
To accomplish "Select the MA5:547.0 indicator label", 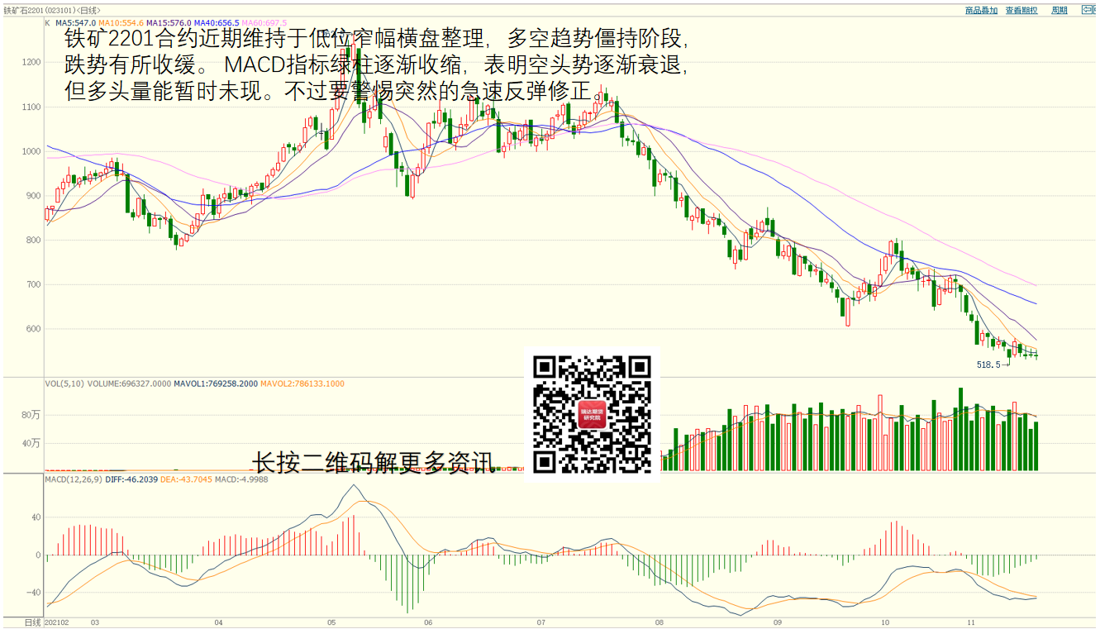I will [76, 23].
